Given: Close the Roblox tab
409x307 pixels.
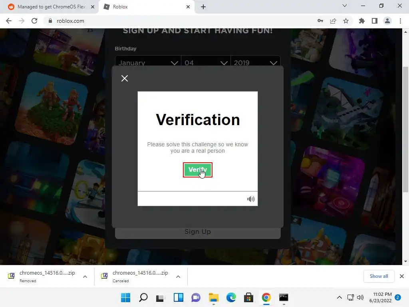Looking at the screenshot, I should 188,7.
